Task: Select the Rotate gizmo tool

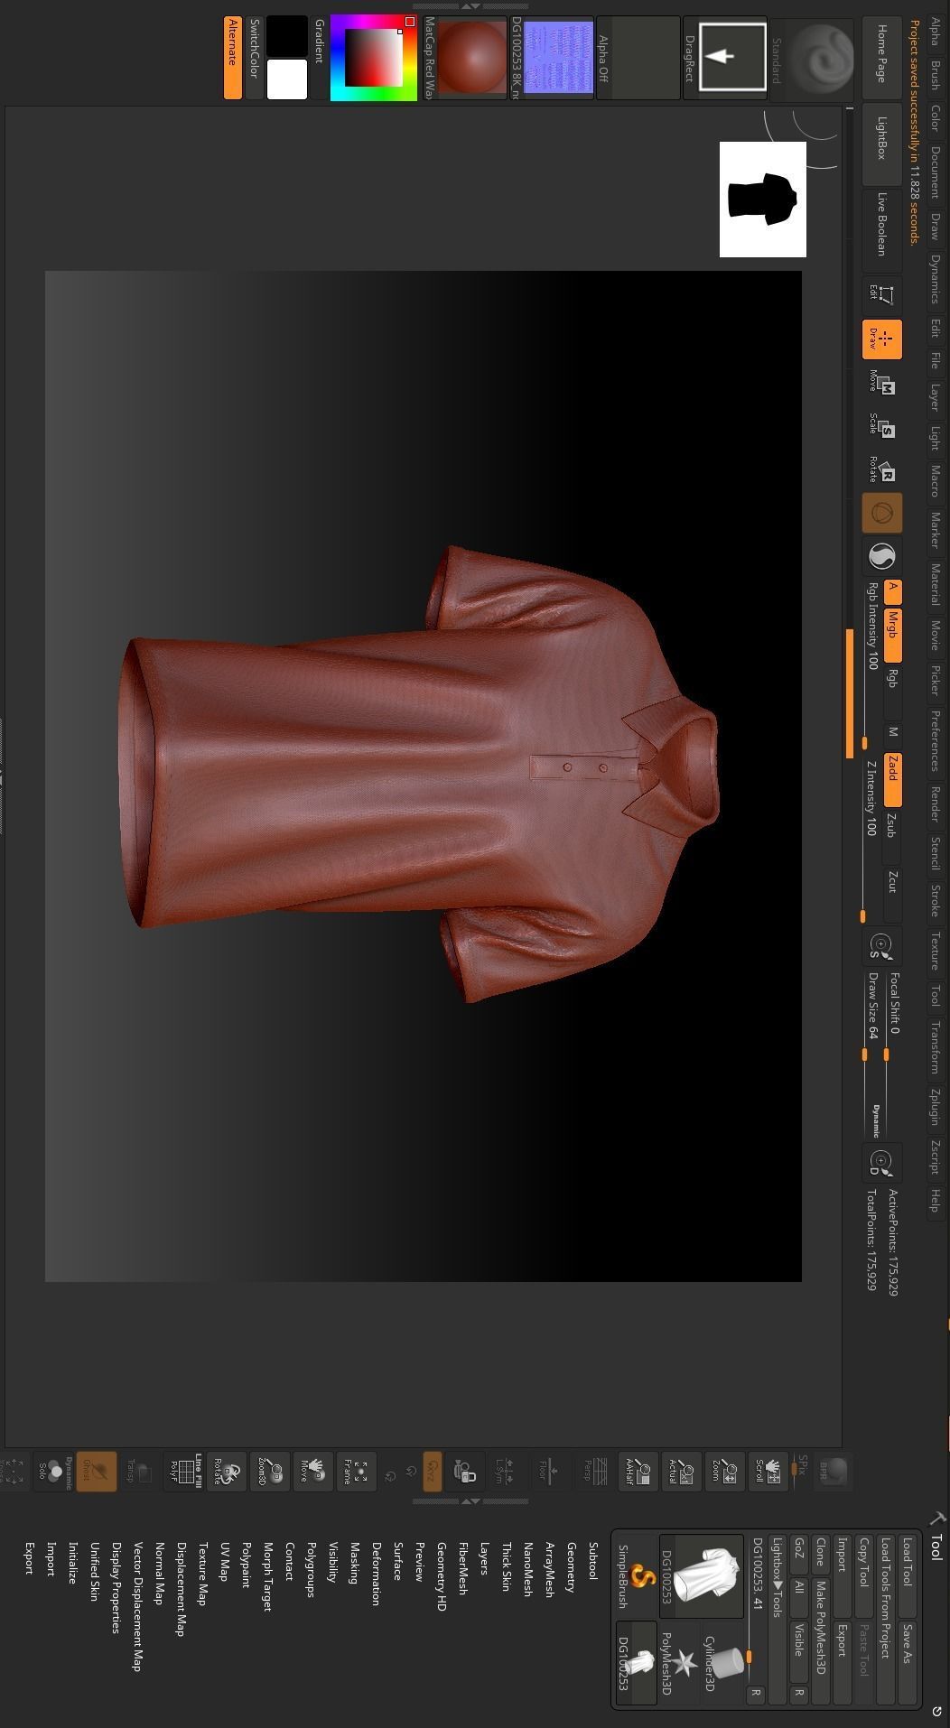Action: [881, 470]
